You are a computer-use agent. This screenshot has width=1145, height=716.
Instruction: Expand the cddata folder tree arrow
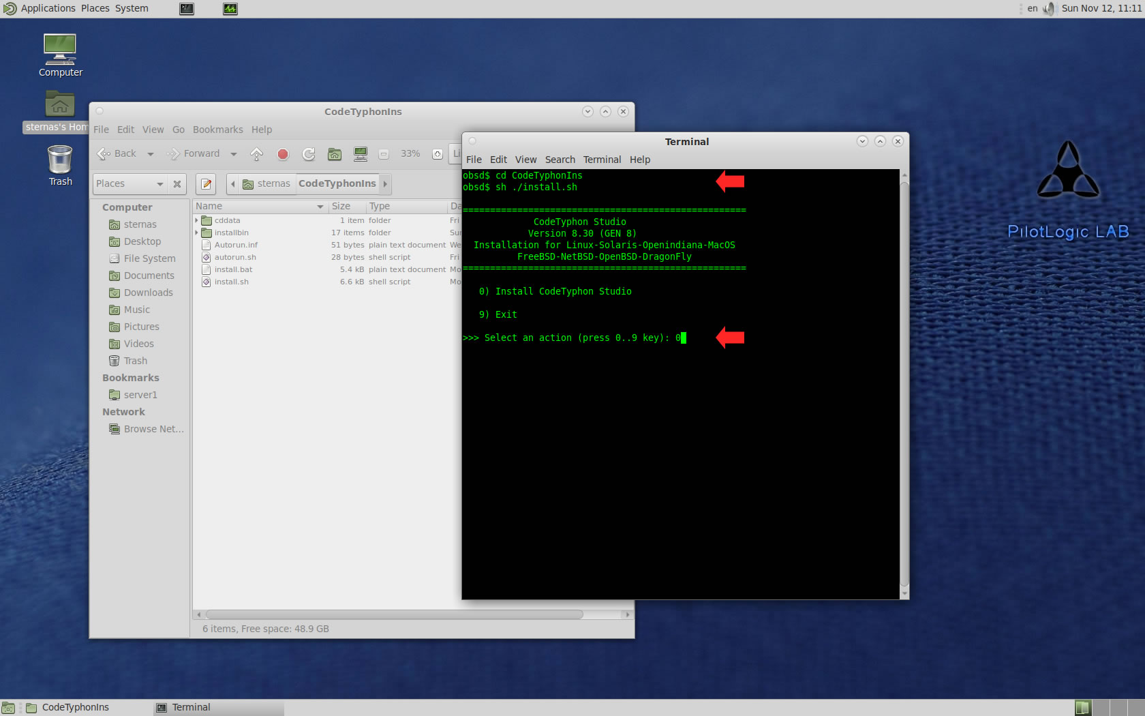(197, 220)
